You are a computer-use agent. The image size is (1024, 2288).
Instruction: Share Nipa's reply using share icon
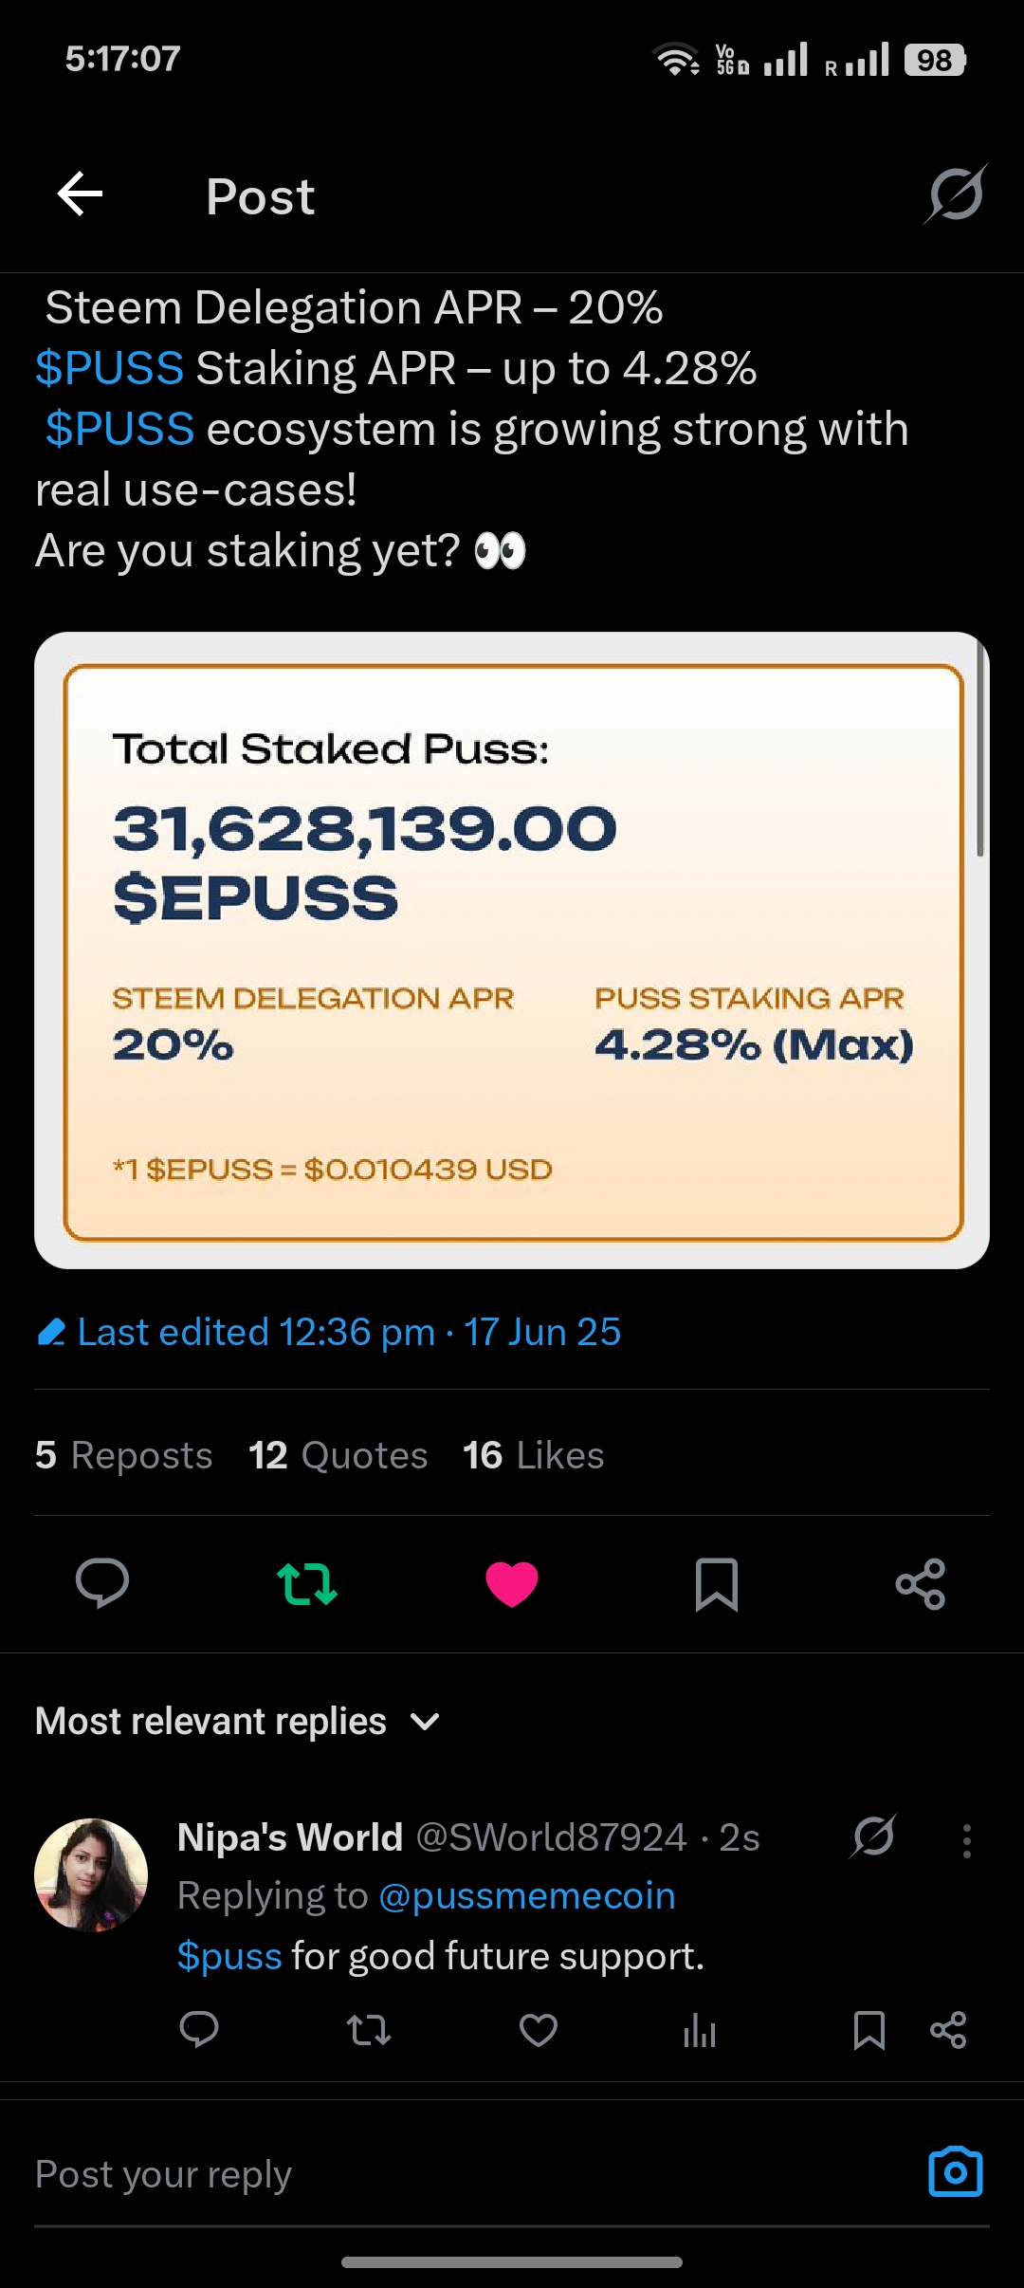948,2030
